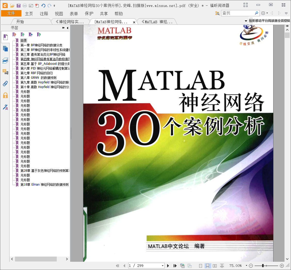Switch to the 《神经网络实... document tab
The width and height of the screenshot is (291, 270).
pos(70,22)
